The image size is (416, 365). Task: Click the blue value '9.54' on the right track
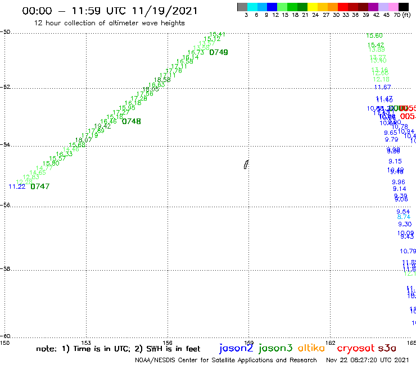[x=403, y=212]
